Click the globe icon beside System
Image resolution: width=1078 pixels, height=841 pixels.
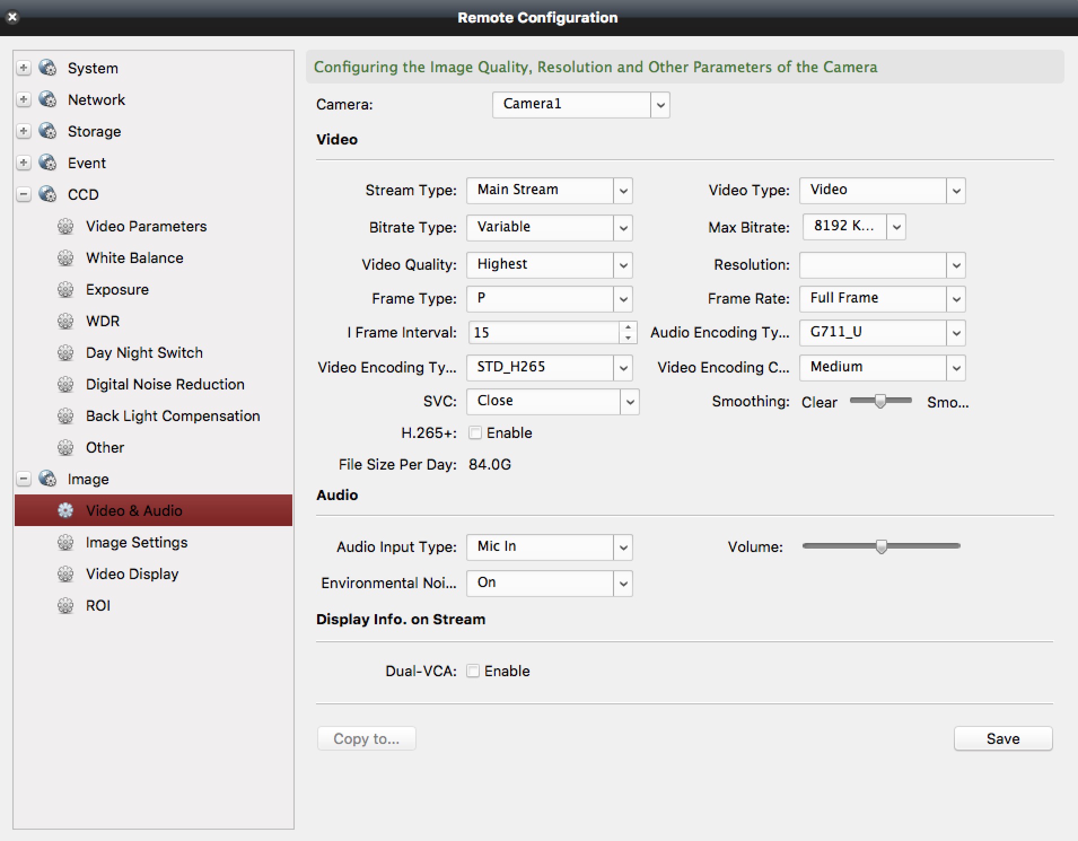pos(48,68)
